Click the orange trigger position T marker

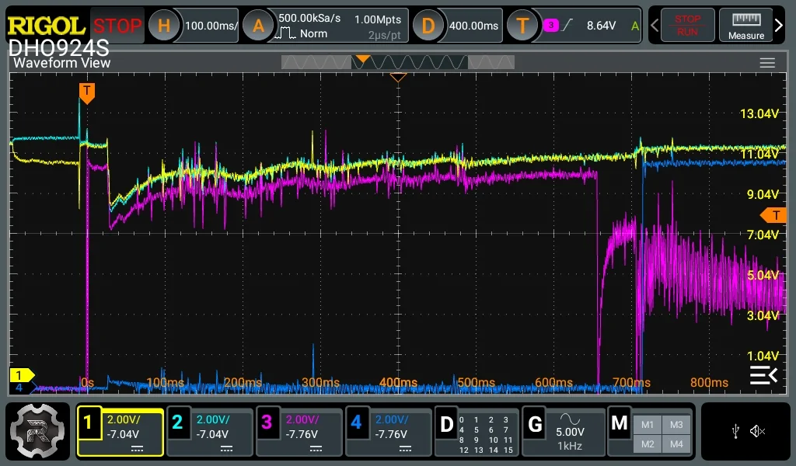coord(87,93)
